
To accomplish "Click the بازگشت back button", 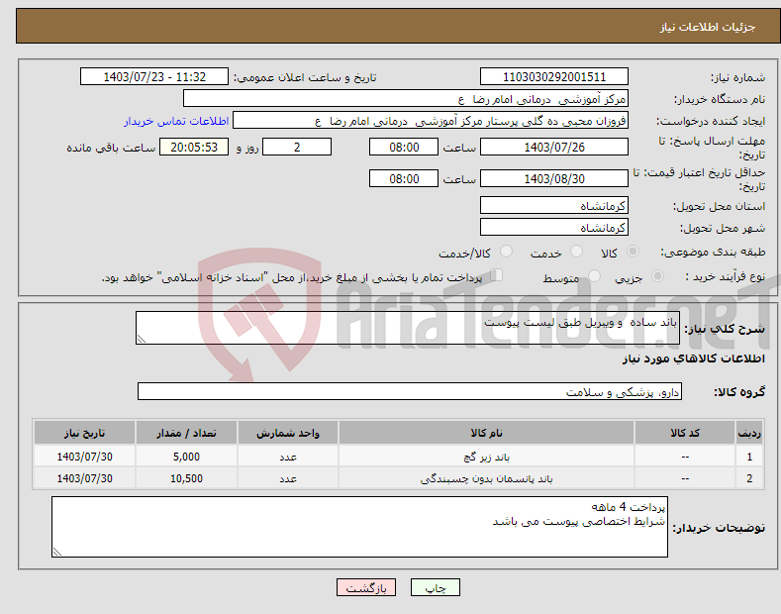I will pos(366,587).
